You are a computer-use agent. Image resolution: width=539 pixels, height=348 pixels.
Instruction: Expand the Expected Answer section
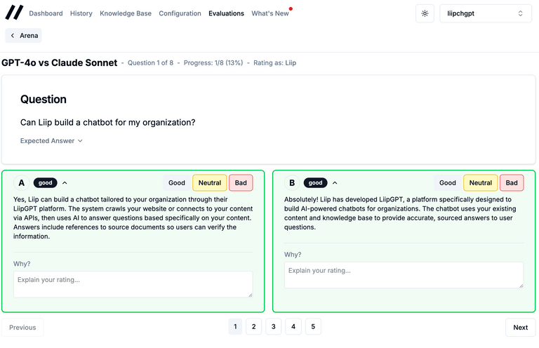(52, 141)
